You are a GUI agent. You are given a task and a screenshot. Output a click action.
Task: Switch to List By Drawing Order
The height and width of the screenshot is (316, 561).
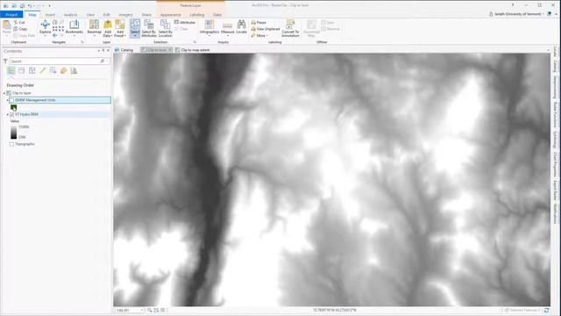pos(11,70)
